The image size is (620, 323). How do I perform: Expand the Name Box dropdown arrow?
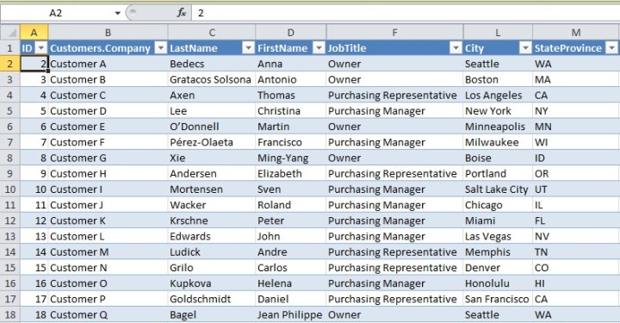[x=117, y=13]
